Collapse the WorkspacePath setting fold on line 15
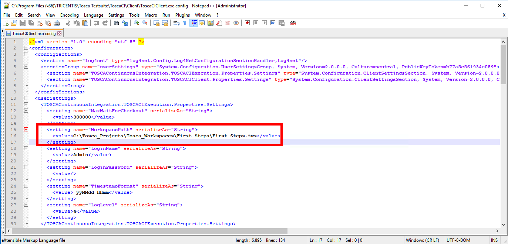The width and height of the screenshot is (508, 244). click(x=26, y=130)
